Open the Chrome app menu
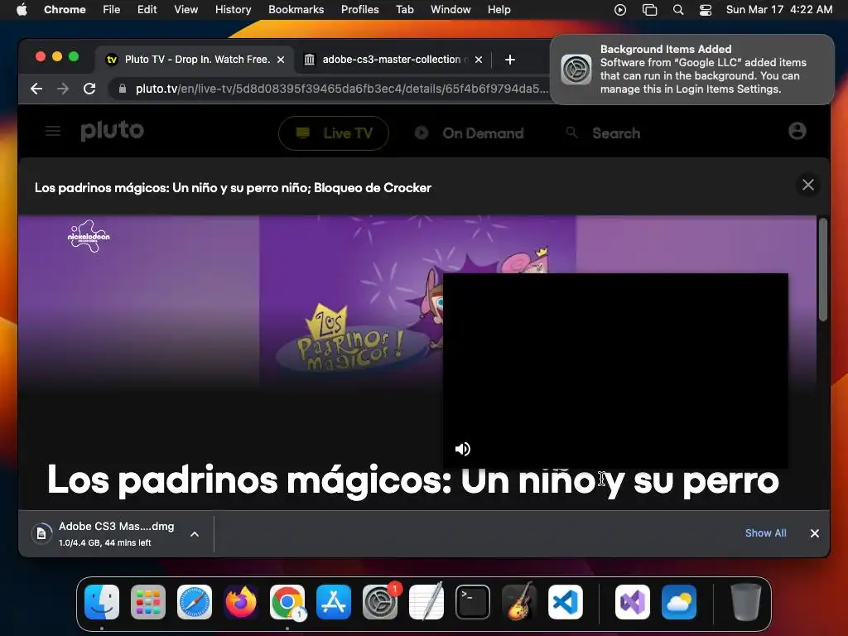Image resolution: width=848 pixels, height=636 pixels. coord(65,10)
